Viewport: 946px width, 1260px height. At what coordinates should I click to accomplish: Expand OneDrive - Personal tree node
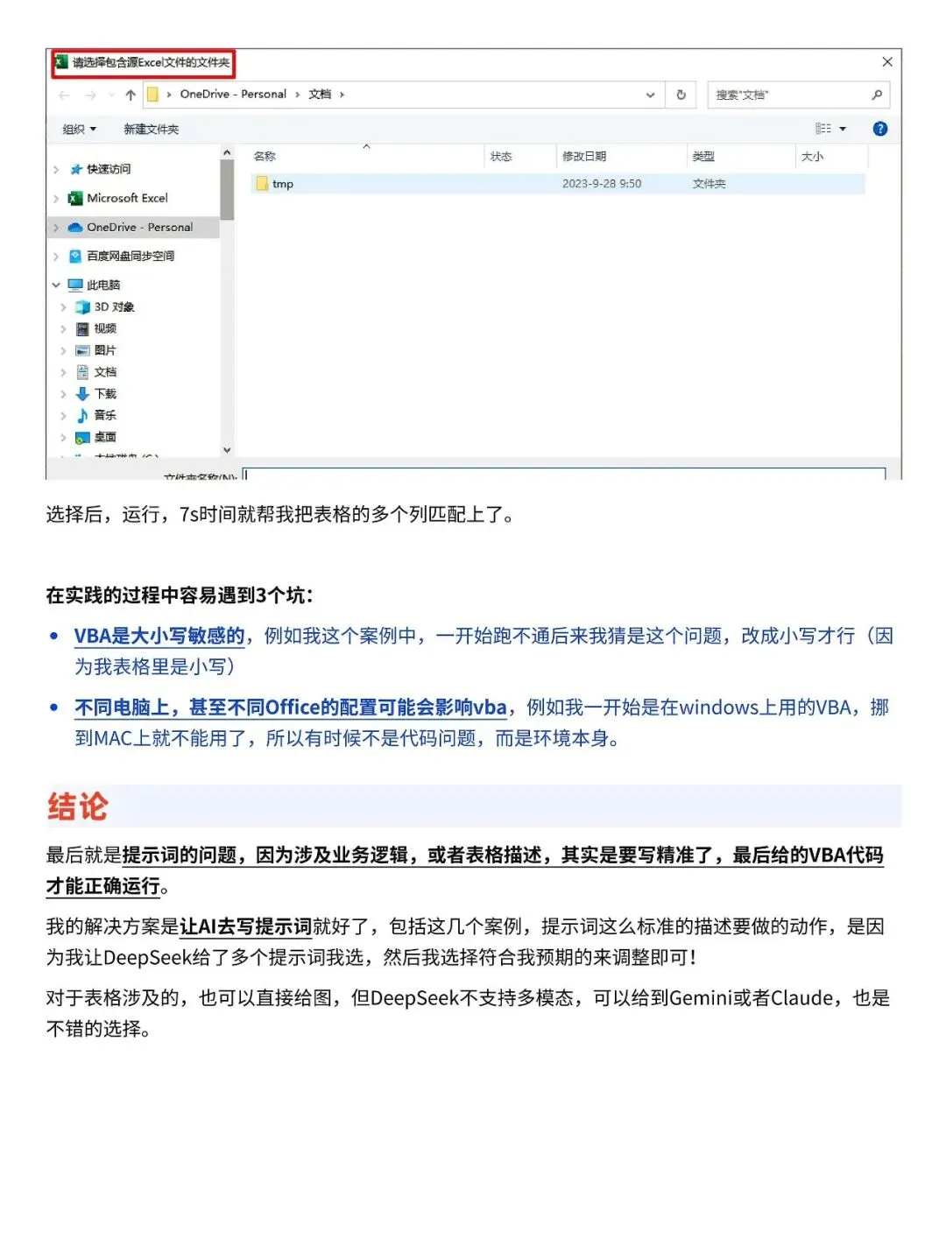point(56,228)
